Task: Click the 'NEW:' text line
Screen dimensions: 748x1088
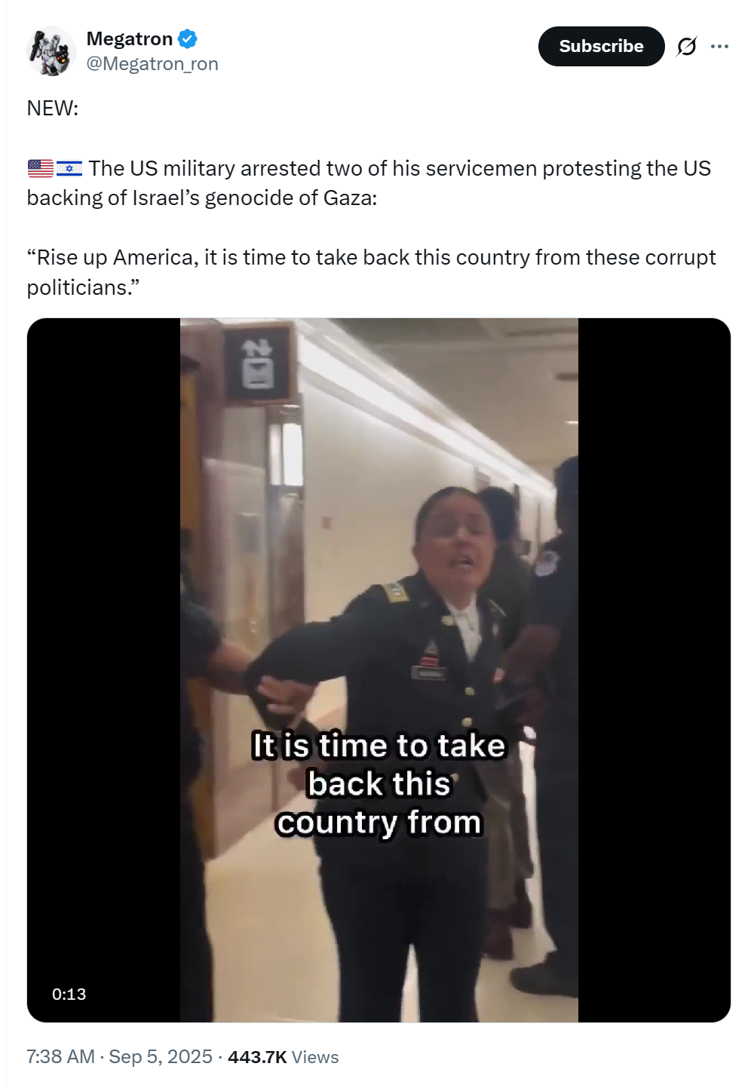Action: point(53,109)
